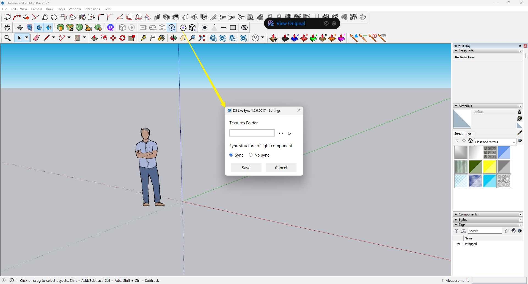The image size is (528, 284).
Task: Click the translate icon beside View Original
Action: click(271, 23)
